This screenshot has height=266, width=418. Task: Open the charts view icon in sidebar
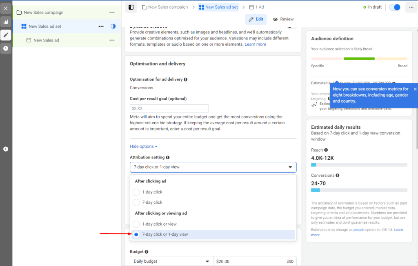6,22
